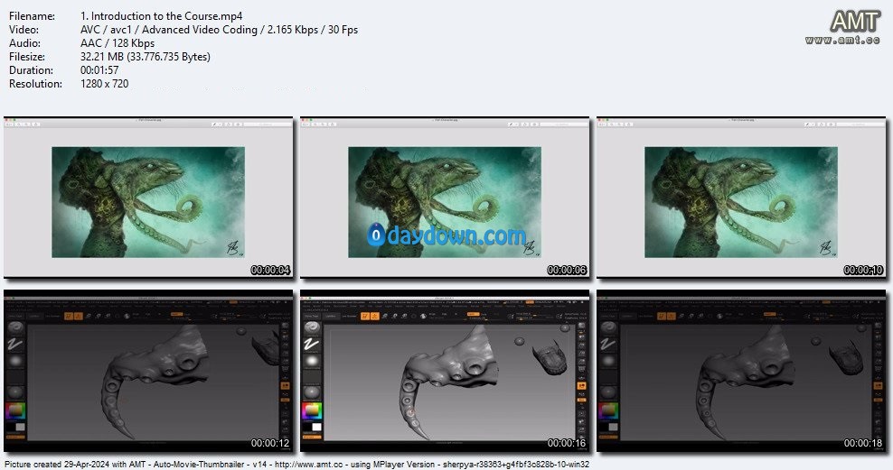Open the ZBrush frame stamped 00:00:16
Viewport: 893px width, 470px height.
[445, 371]
